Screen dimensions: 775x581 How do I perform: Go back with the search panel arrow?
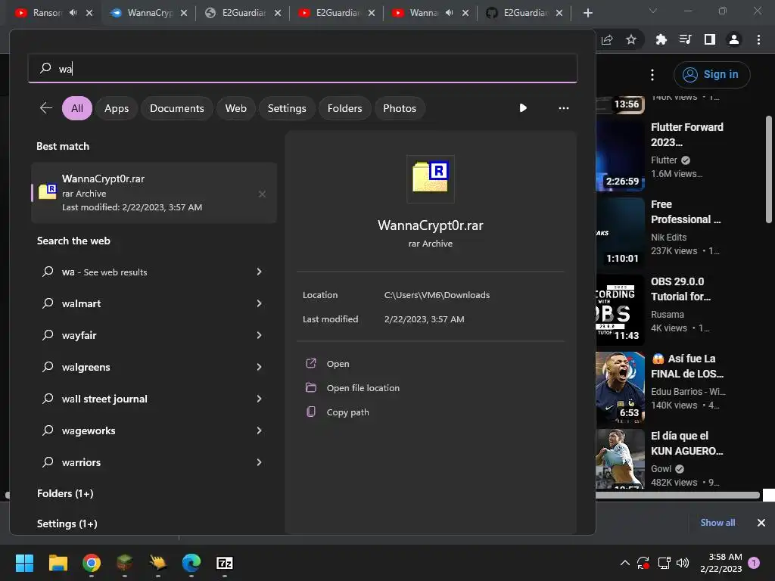(46, 108)
